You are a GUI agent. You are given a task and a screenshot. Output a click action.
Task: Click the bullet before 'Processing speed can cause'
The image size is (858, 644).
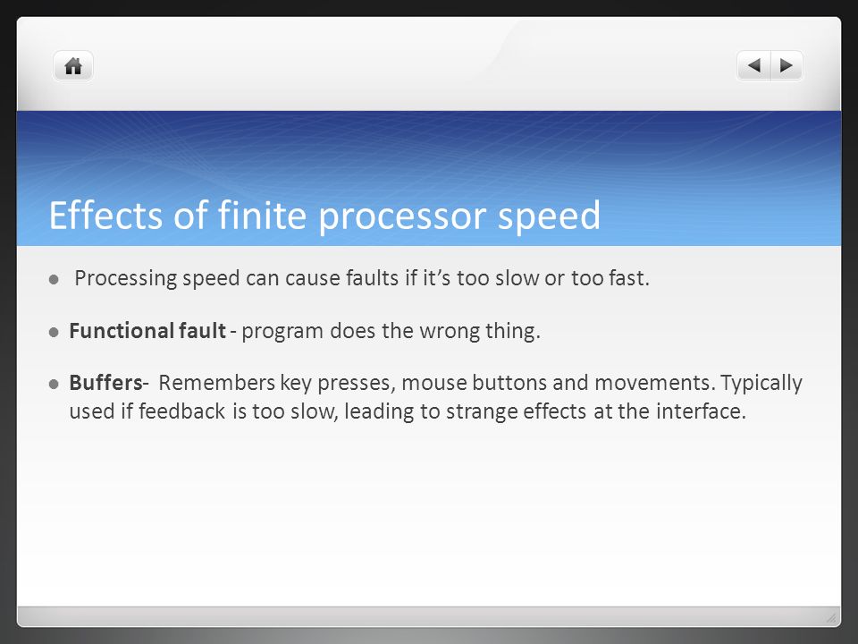click(x=54, y=280)
